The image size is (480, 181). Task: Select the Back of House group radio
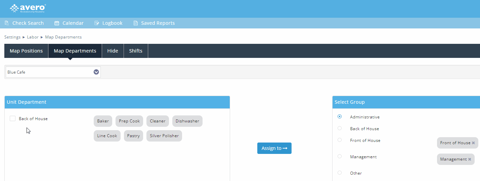coord(340,128)
